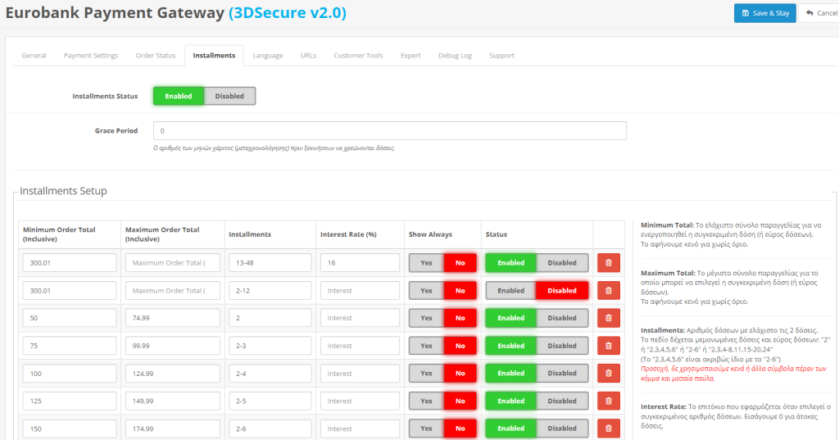This screenshot has width=839, height=440.
Task: Delete the 2-4 installments row
Action: coord(609,373)
